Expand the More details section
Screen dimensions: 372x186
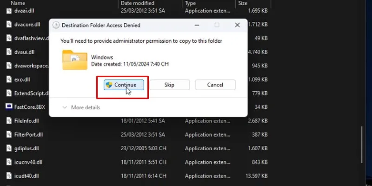pyautogui.click(x=81, y=107)
